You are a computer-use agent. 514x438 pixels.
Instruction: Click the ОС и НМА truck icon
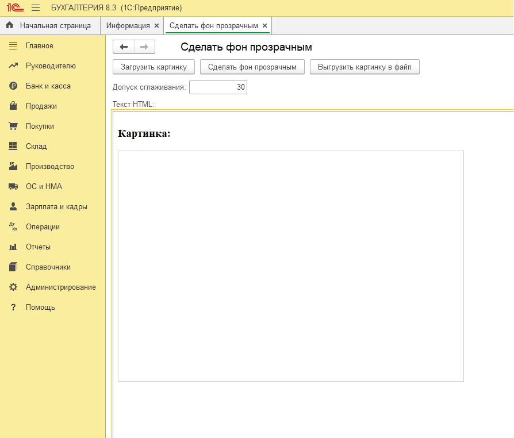click(x=13, y=187)
